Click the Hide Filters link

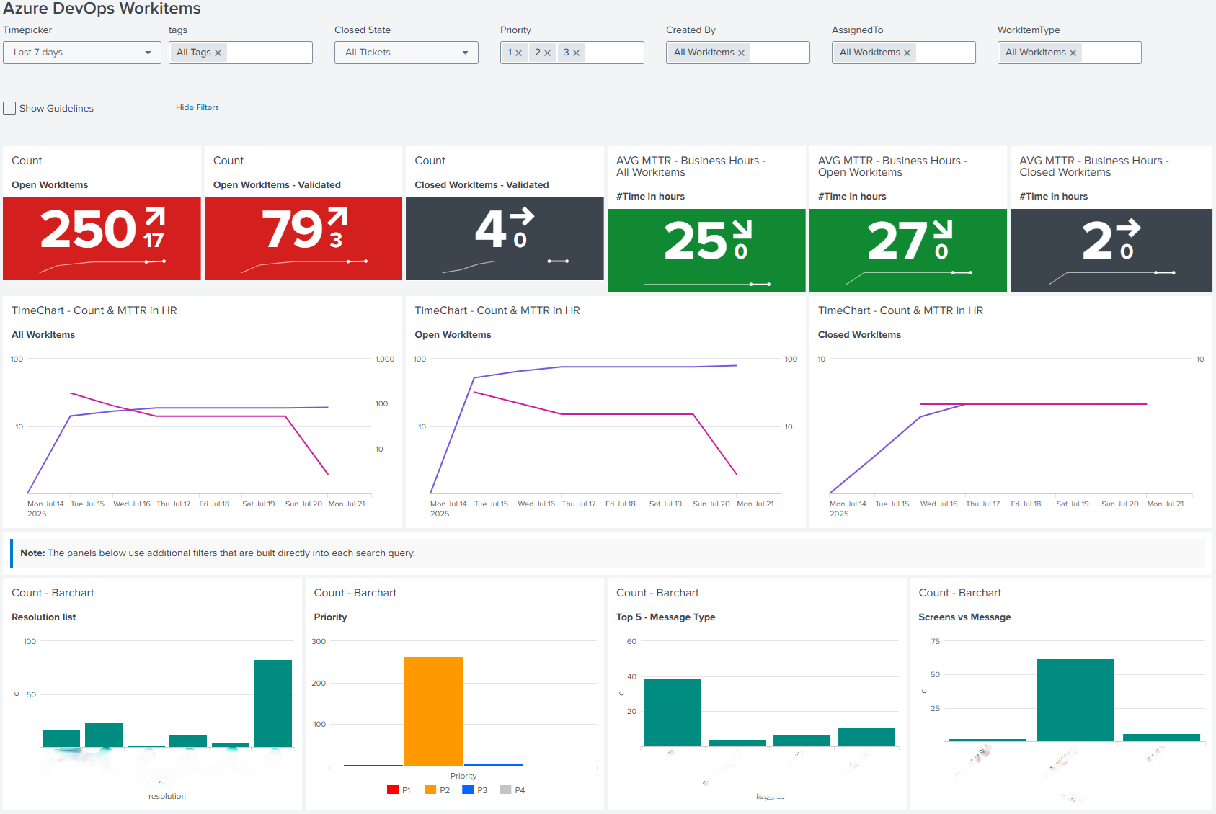[197, 107]
